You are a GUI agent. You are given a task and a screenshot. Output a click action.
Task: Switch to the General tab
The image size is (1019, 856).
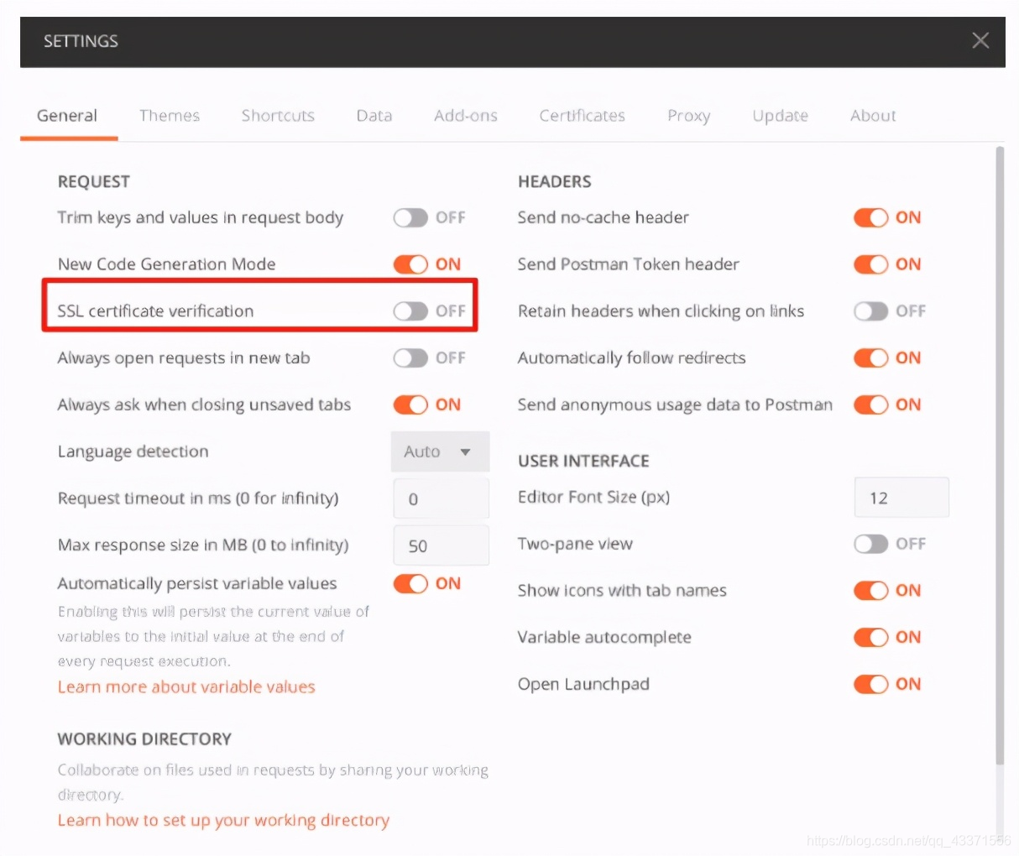tap(67, 116)
